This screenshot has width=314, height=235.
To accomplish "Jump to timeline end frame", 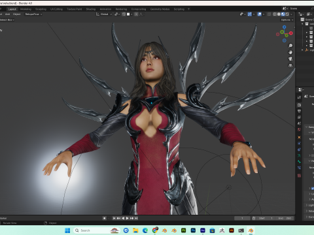I will click(x=136, y=218).
